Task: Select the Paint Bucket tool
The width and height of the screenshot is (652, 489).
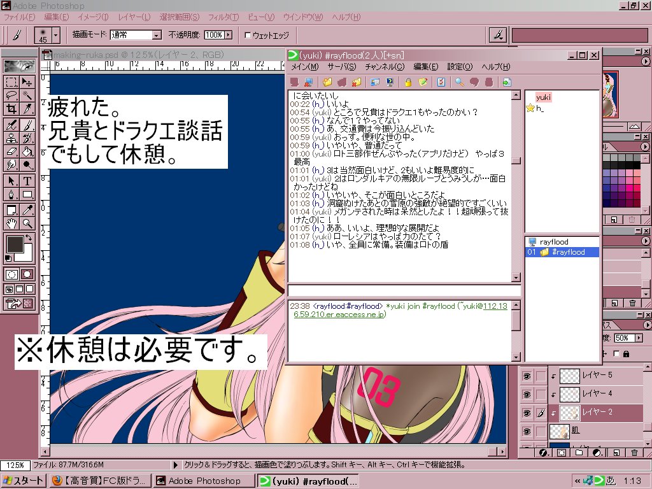Action: [x=27, y=151]
